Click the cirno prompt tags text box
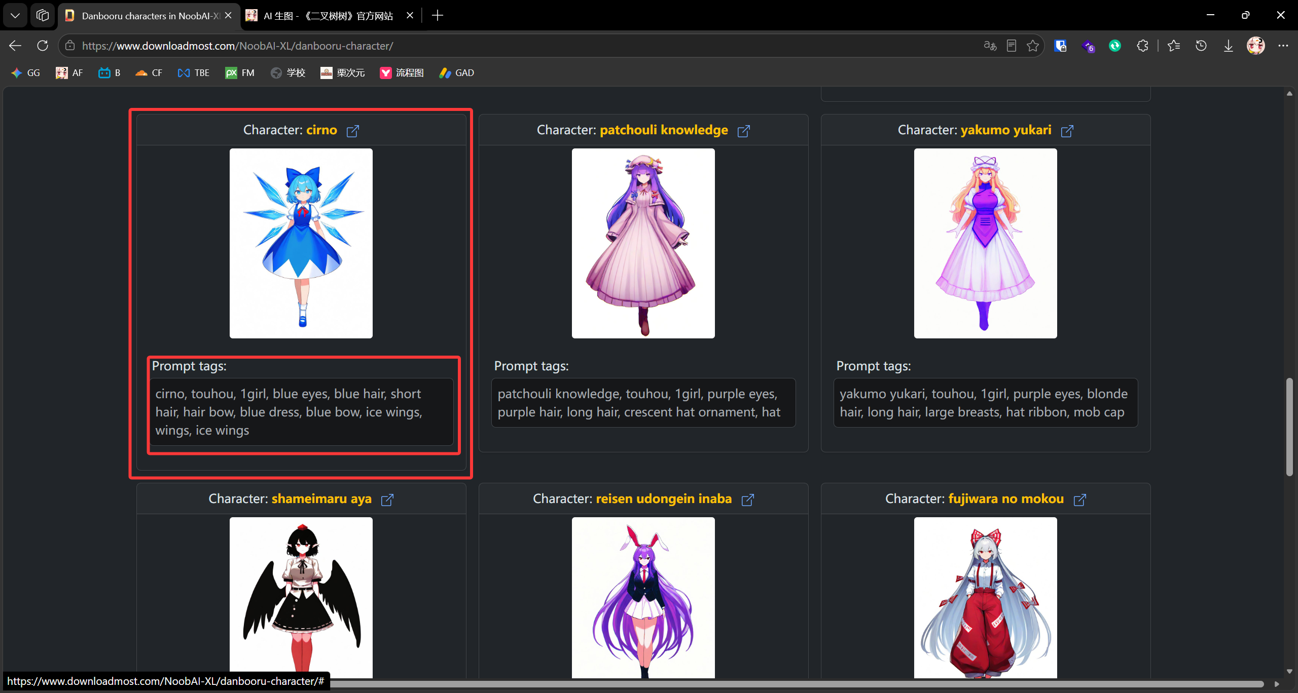Image resolution: width=1298 pixels, height=693 pixels. tap(301, 412)
